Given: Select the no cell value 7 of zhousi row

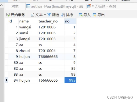Looking at the screenshot, I should pyautogui.click(x=70, y=51).
